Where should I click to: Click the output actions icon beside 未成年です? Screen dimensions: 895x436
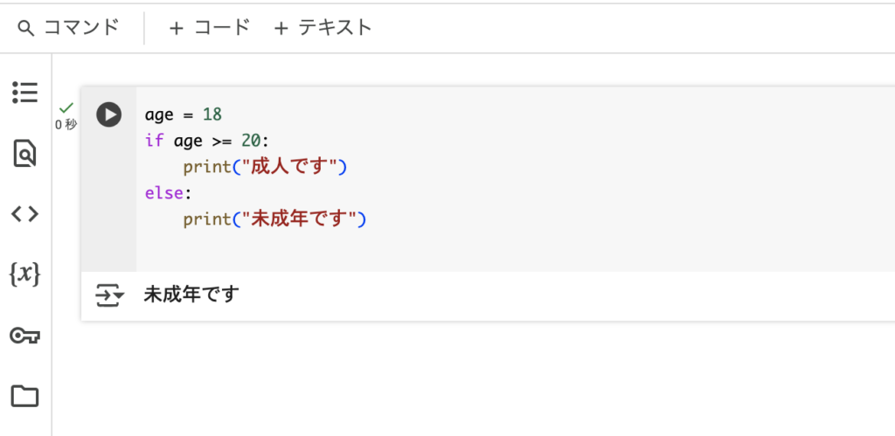[109, 295]
